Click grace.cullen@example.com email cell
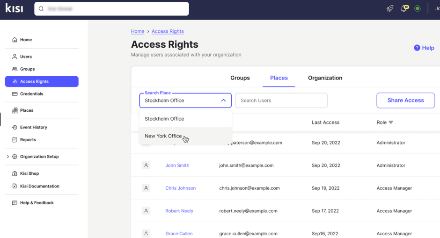440x238 pixels. tap(249, 233)
